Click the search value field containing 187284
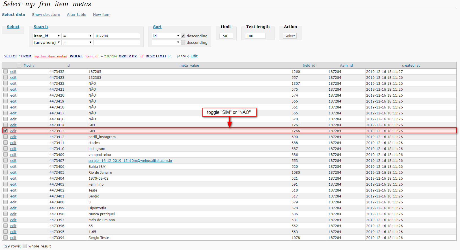Viewport: 460px width, 250px height. point(116,36)
